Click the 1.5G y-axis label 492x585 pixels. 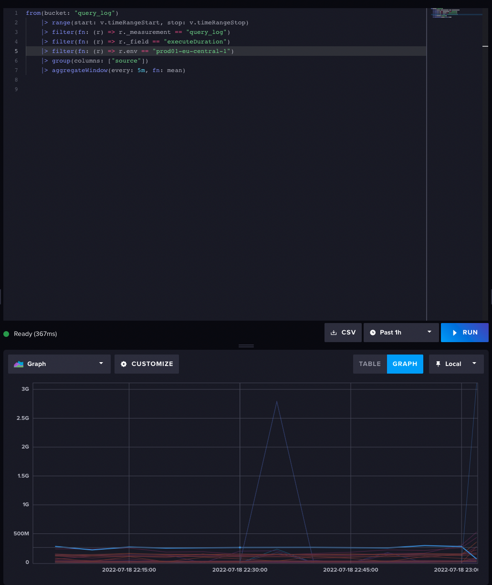[x=23, y=476]
